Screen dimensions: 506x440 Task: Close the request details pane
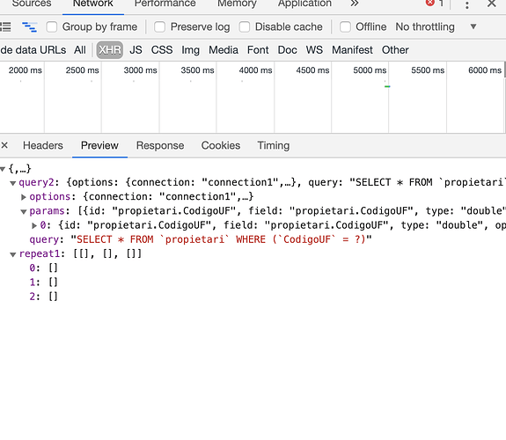coord(4,145)
